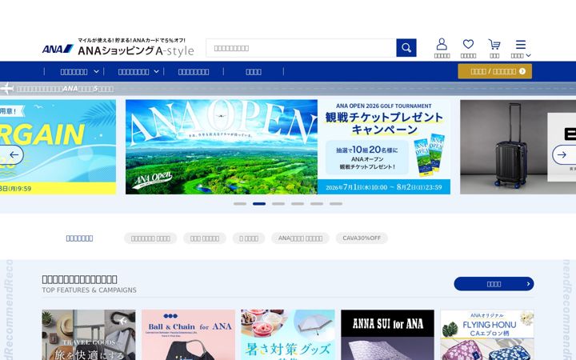Select the third carousel pagination dot
The image size is (576, 360).
click(x=278, y=203)
